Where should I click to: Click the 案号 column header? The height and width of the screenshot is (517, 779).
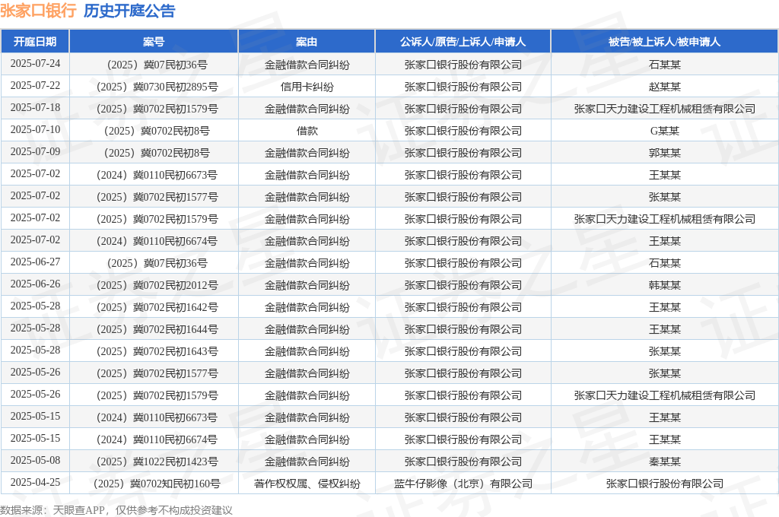click(154, 42)
